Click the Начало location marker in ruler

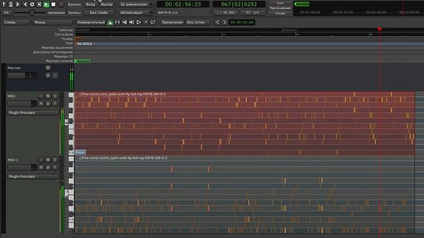82,61
